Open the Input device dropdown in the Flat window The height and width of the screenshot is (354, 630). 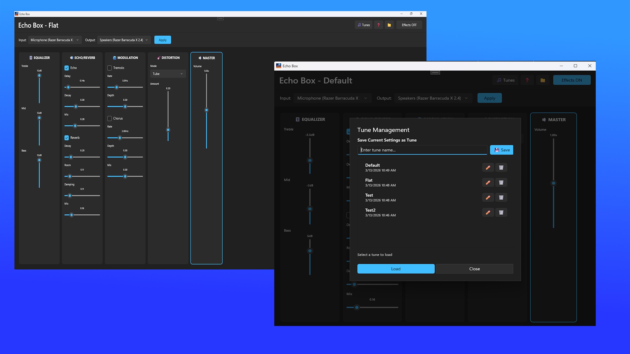click(55, 40)
